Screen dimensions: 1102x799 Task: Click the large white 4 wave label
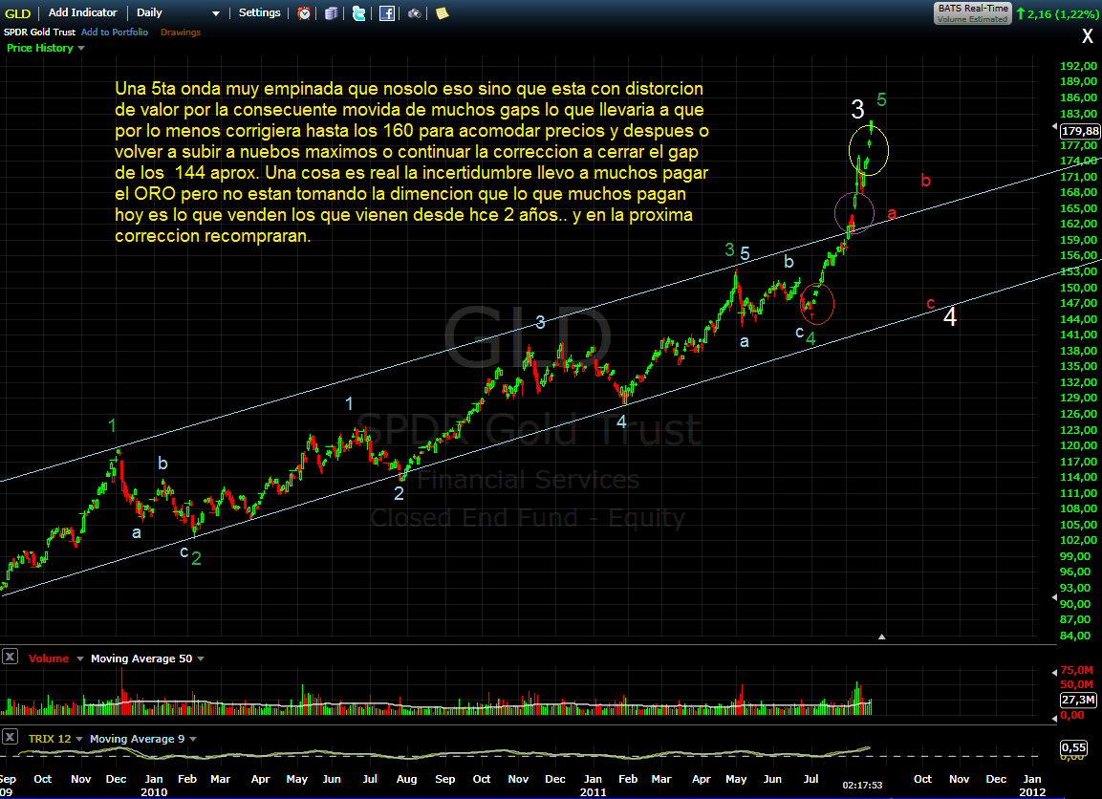949,317
